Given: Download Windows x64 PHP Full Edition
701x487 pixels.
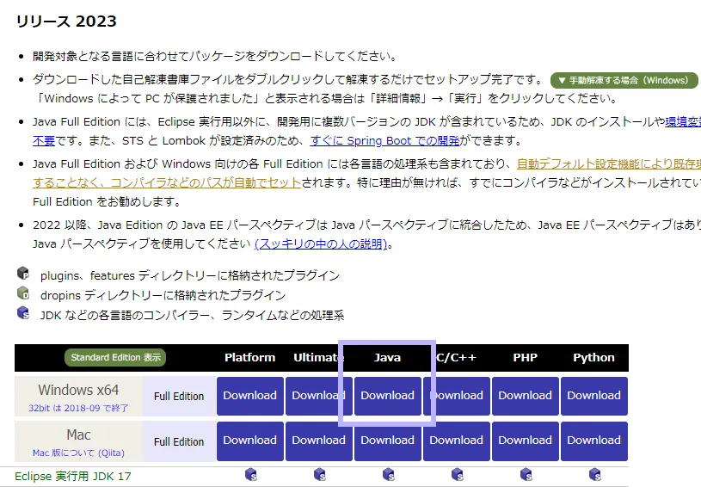Looking at the screenshot, I should coord(526,396).
